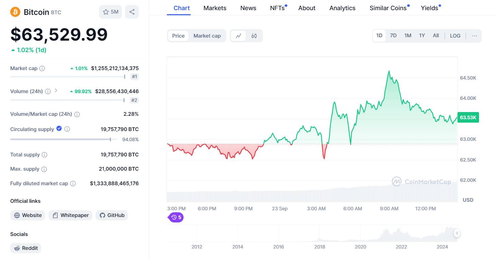This screenshot has width=496, height=259.
Task: Toggle LOG scale on chart
Action: coord(455,36)
